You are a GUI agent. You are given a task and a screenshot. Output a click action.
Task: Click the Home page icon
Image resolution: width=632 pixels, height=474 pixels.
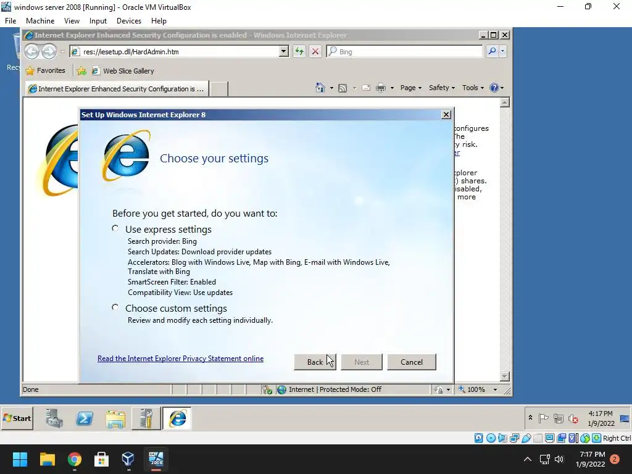tap(320, 88)
